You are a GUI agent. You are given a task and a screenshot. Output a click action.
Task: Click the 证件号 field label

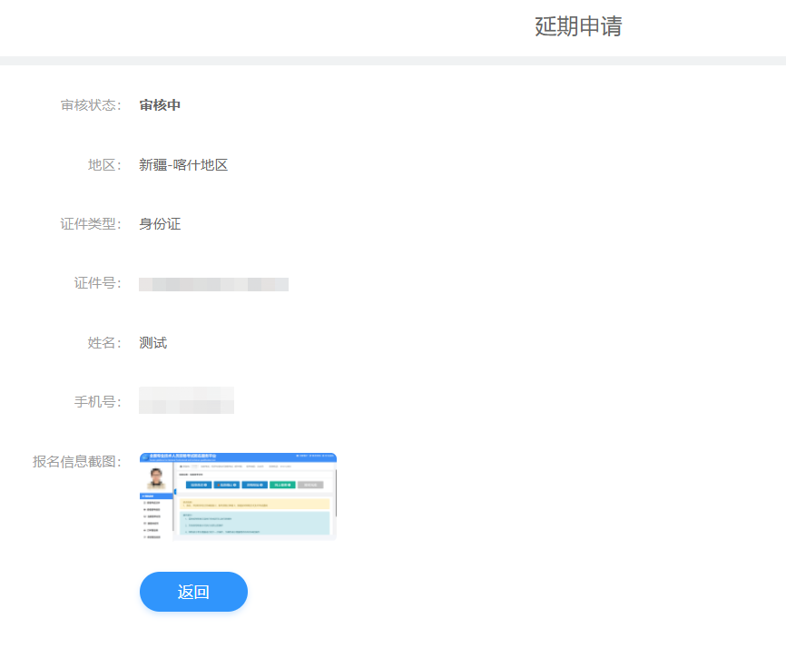(x=97, y=283)
